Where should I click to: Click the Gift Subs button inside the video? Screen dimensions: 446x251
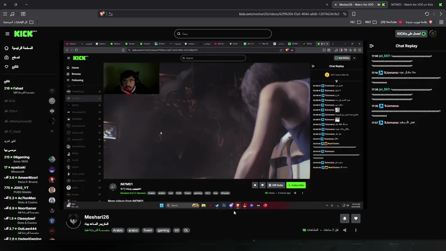276,185
